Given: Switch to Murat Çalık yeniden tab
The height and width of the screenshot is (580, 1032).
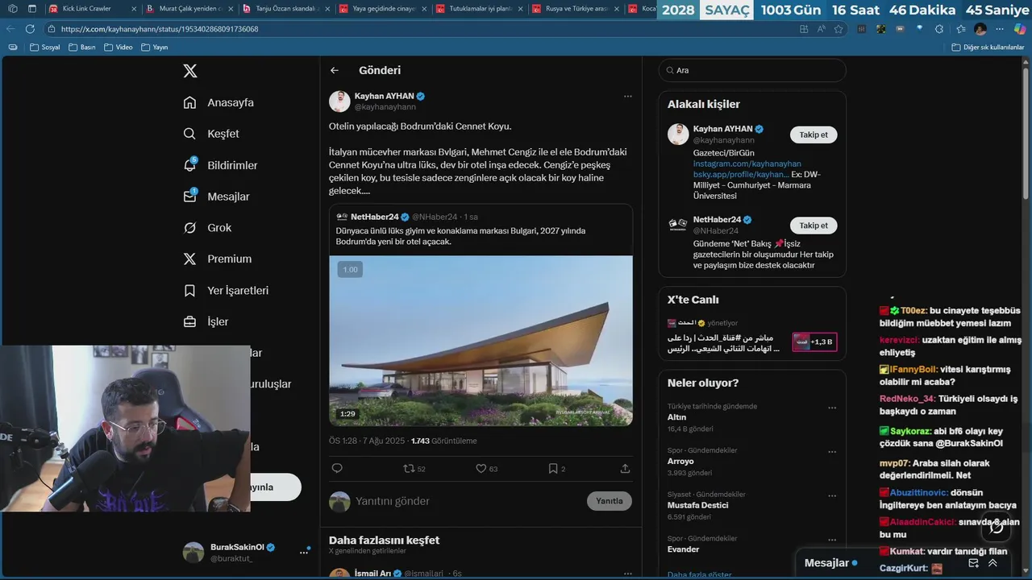Looking at the screenshot, I should [x=189, y=9].
